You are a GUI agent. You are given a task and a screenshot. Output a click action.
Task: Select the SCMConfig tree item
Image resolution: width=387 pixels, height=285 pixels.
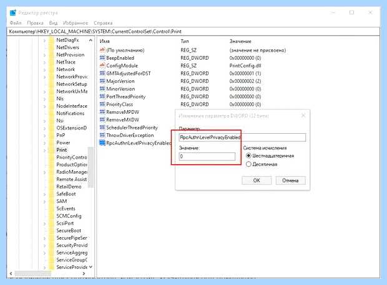(x=69, y=216)
